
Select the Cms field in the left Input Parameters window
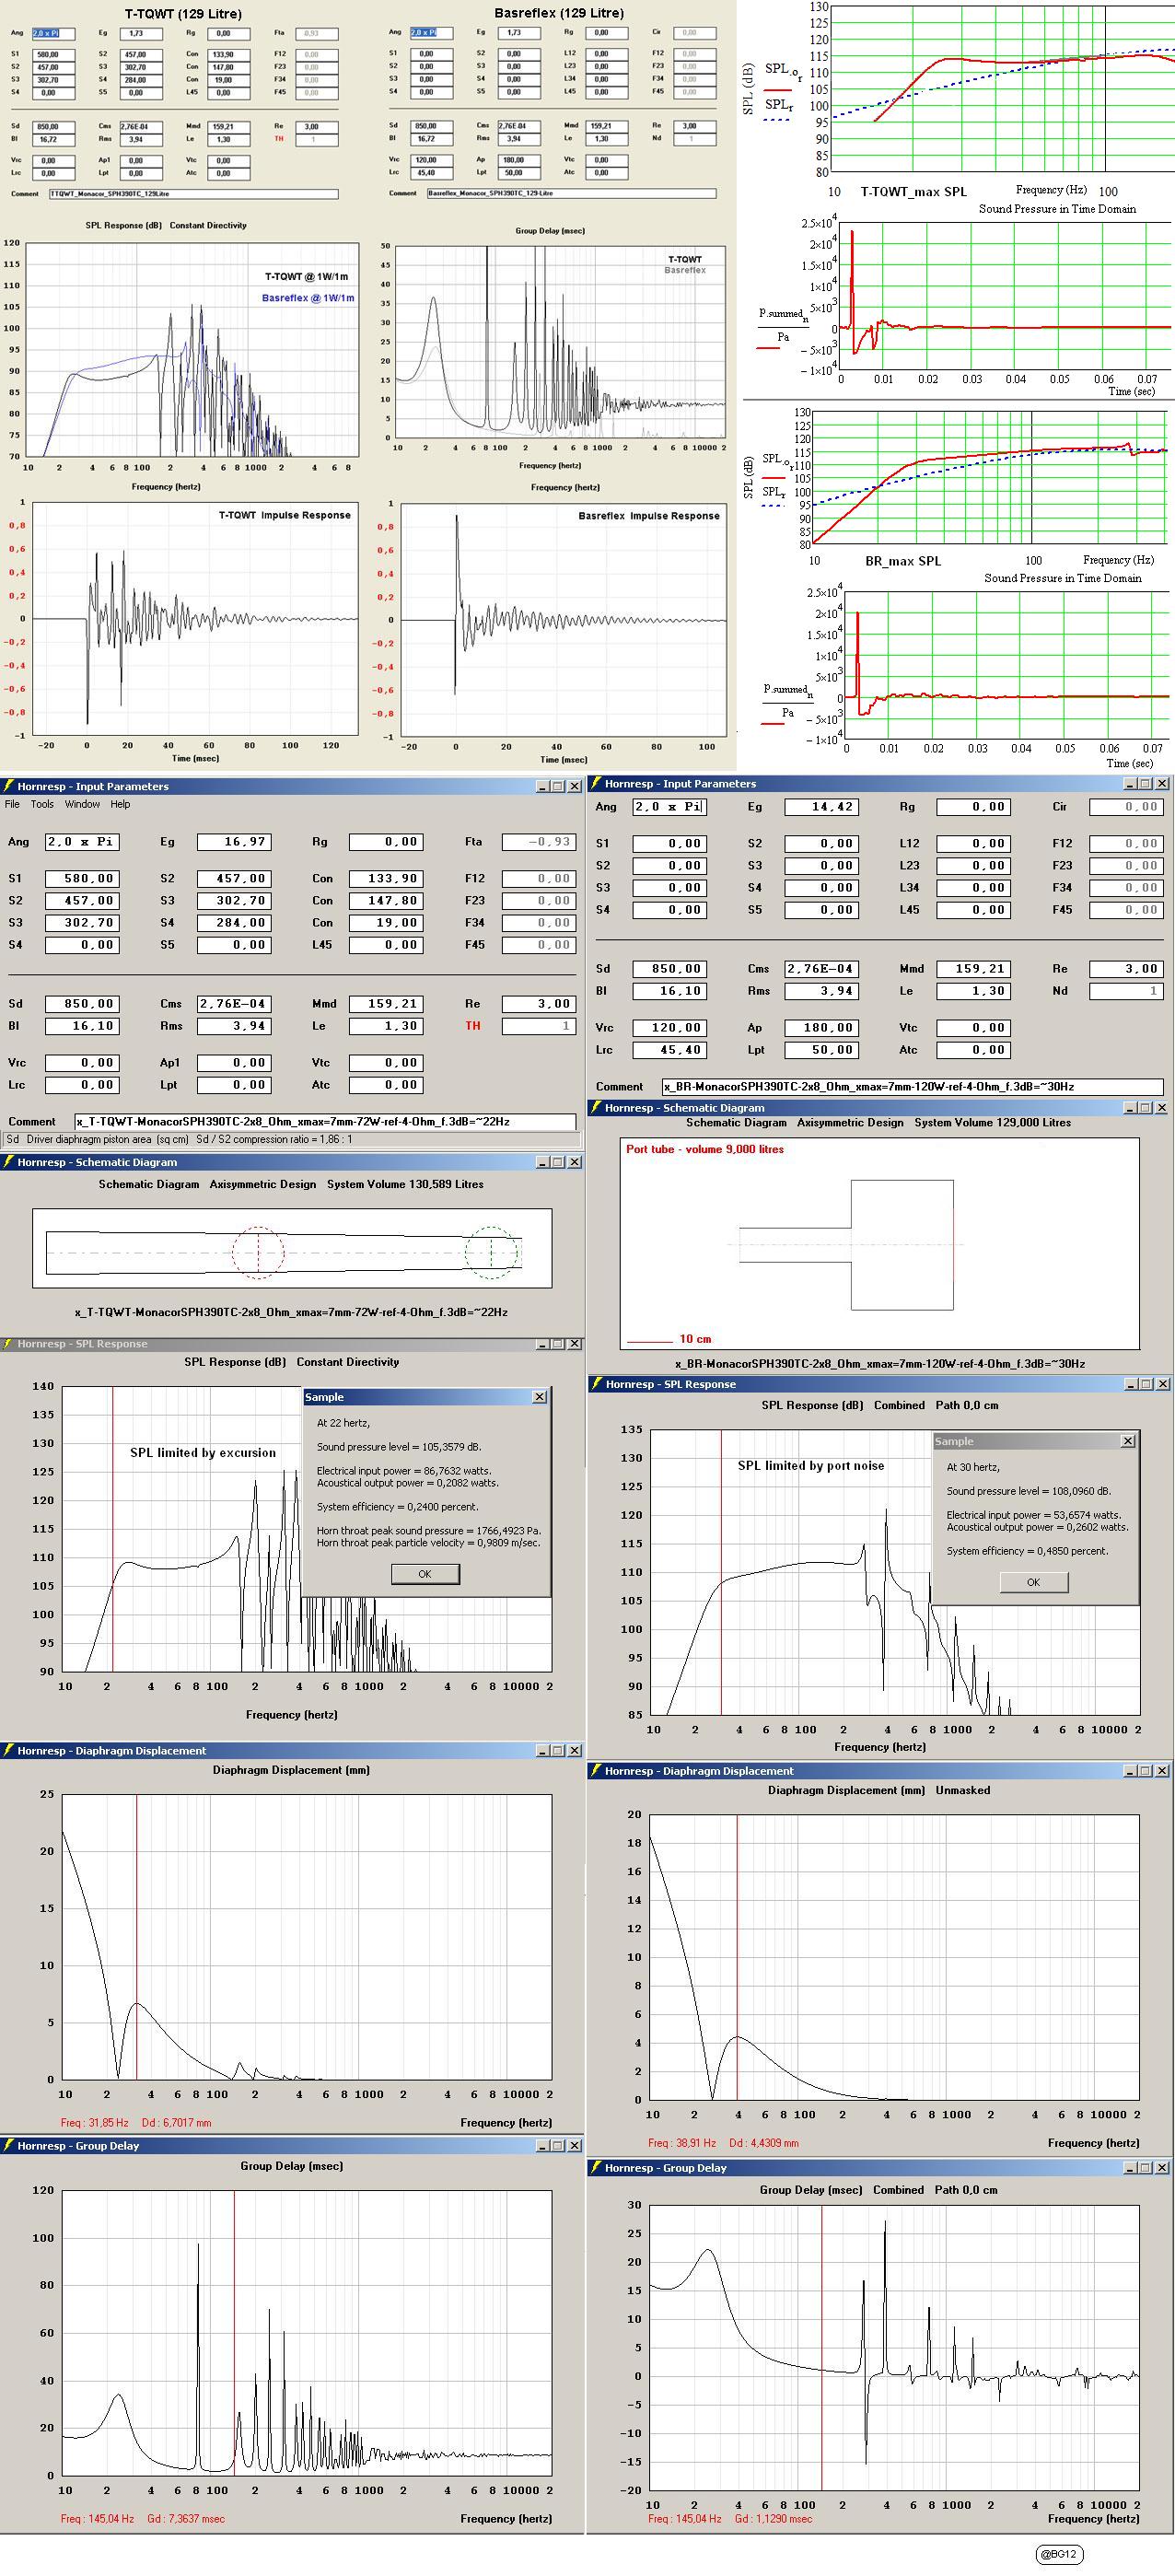tap(234, 1004)
